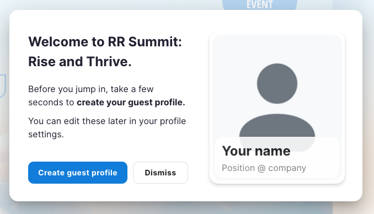Click the white name panel in card

(277, 157)
